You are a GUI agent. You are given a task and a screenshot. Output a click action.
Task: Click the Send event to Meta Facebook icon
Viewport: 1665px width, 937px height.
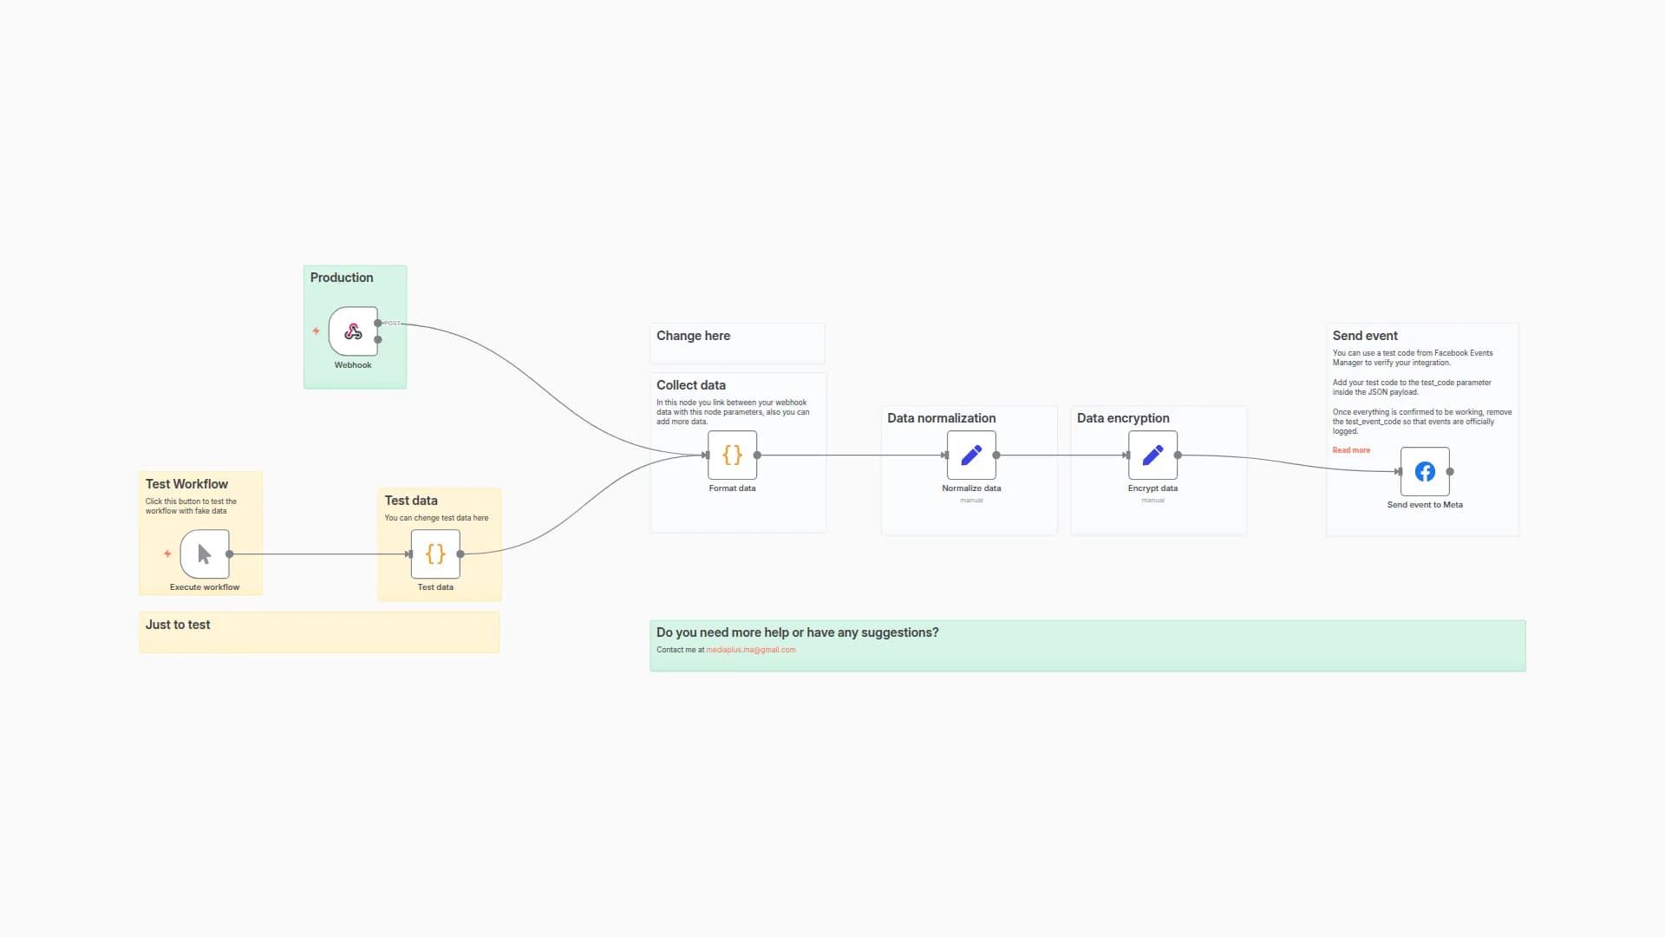[x=1425, y=471]
